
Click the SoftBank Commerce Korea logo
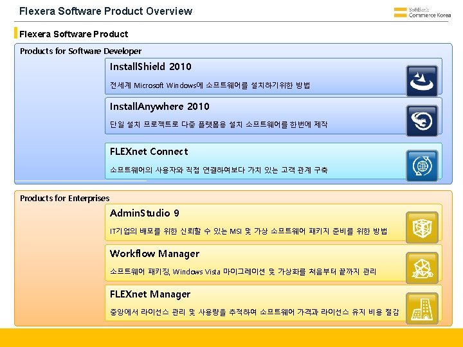click(x=422, y=12)
